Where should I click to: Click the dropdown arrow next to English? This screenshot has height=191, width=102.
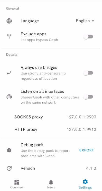click(x=93, y=21)
